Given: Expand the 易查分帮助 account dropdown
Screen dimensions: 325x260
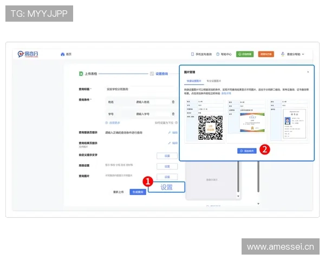Looking at the screenshot, I should click(292, 54).
